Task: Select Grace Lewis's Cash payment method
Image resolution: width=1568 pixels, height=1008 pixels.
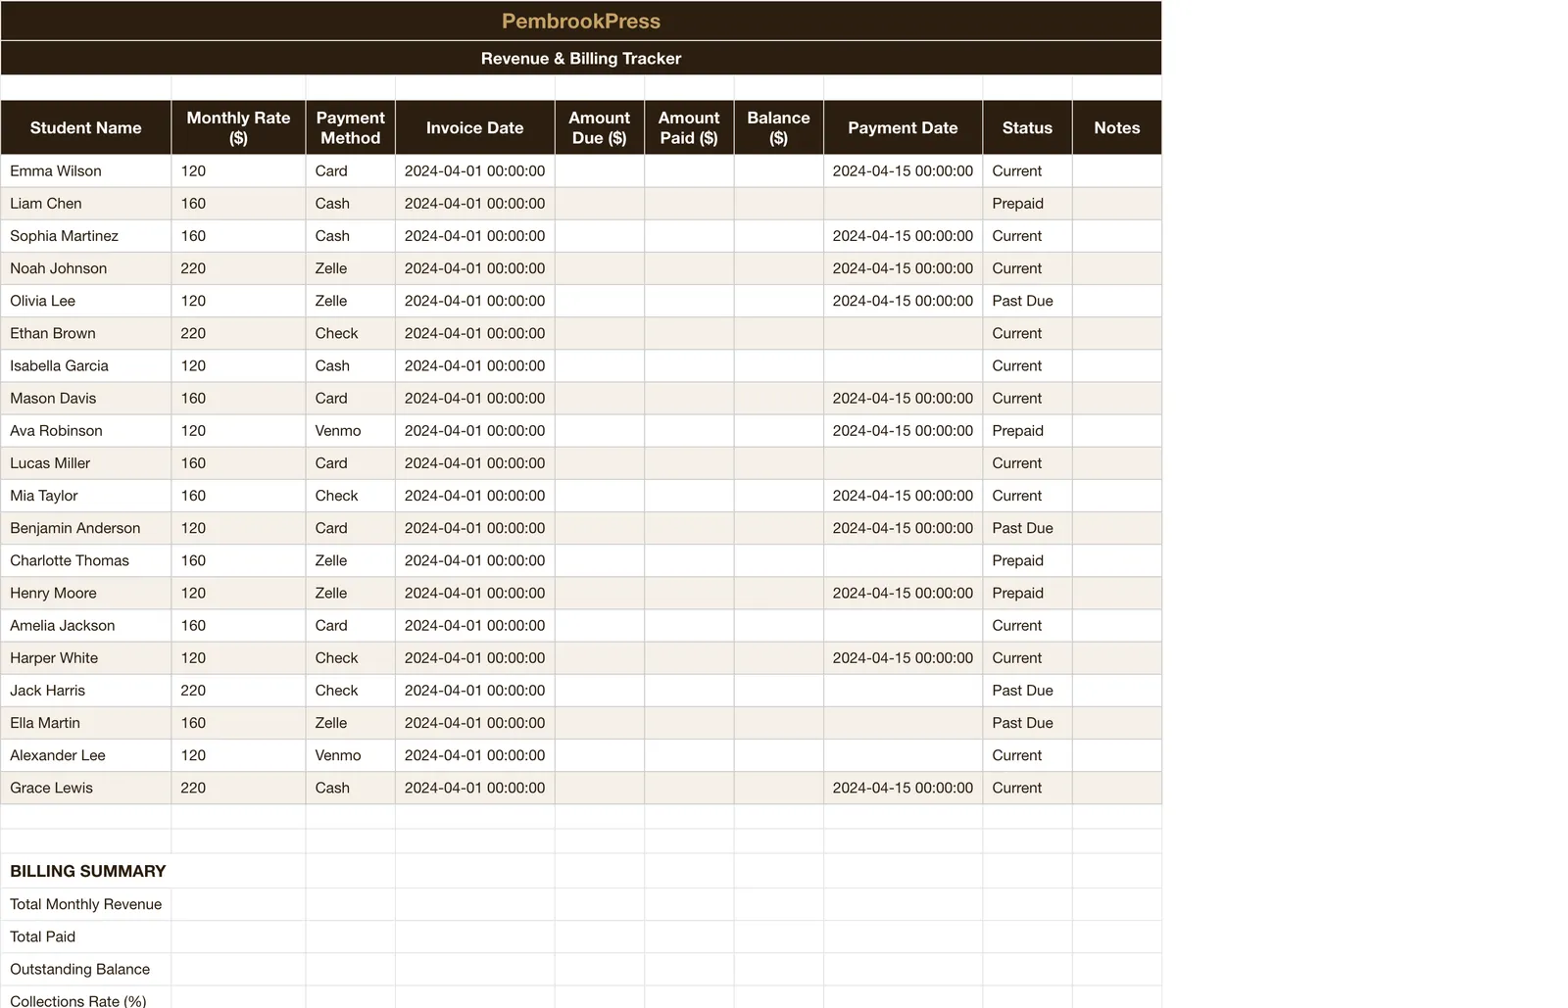Action: click(x=350, y=788)
